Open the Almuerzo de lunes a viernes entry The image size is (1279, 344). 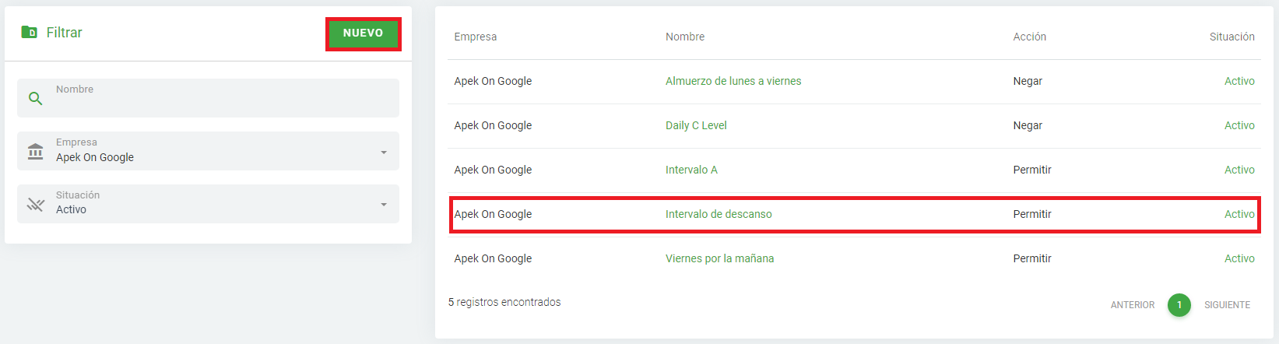point(733,81)
